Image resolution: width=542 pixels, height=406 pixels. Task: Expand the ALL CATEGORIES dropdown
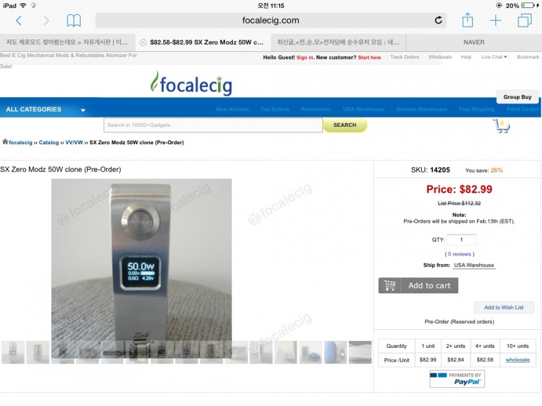coord(46,110)
